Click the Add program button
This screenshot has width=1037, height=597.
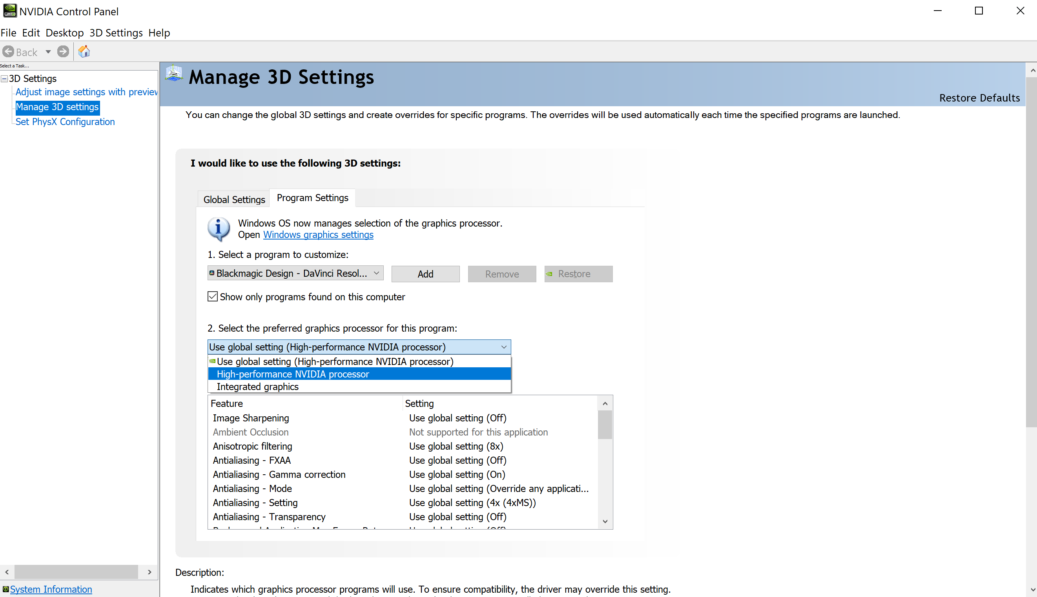click(x=425, y=273)
